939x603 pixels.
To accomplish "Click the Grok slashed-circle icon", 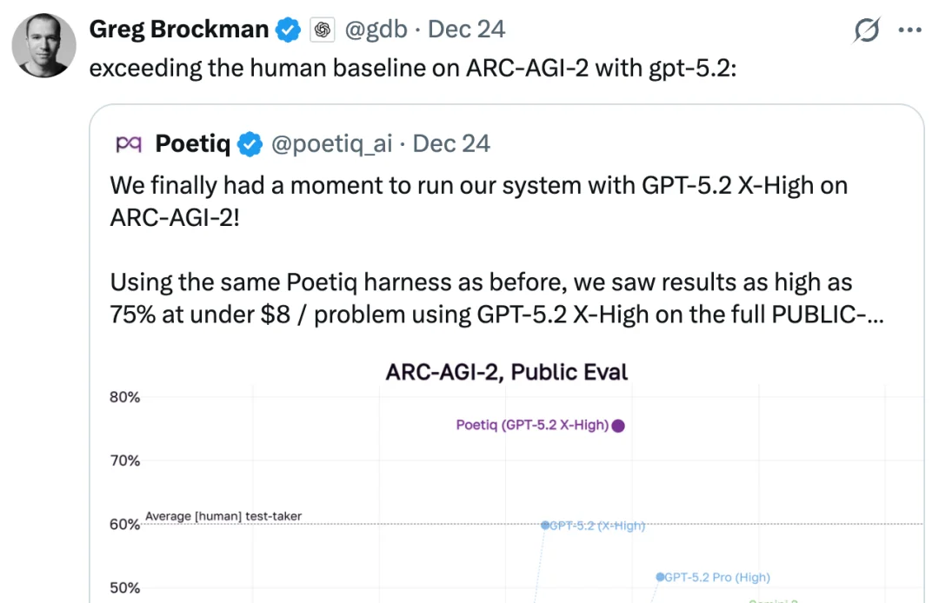I will (867, 30).
